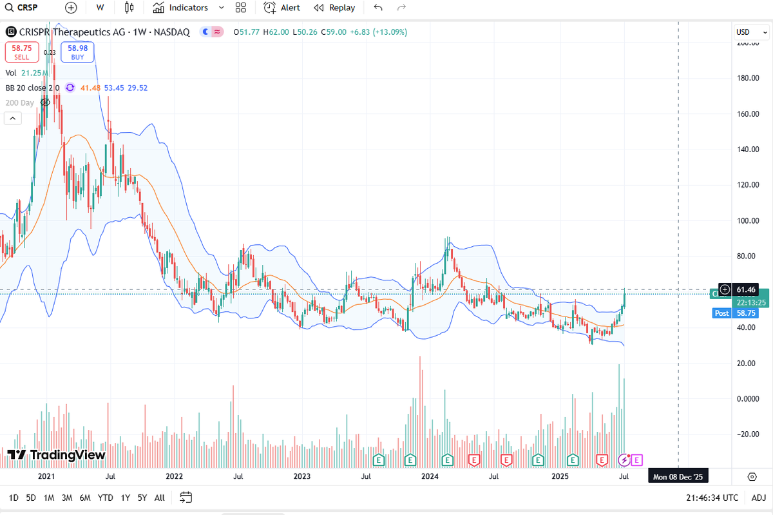773x515 pixels.
Task: Click the compare or add symbol plus icon
Action: [x=71, y=8]
